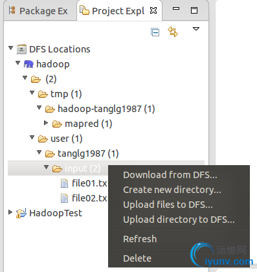Select the file01.txt entry

click(x=89, y=183)
